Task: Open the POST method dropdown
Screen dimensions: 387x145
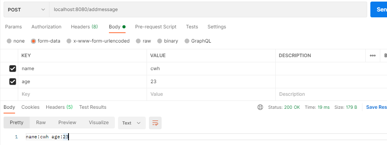Action: (x=27, y=9)
